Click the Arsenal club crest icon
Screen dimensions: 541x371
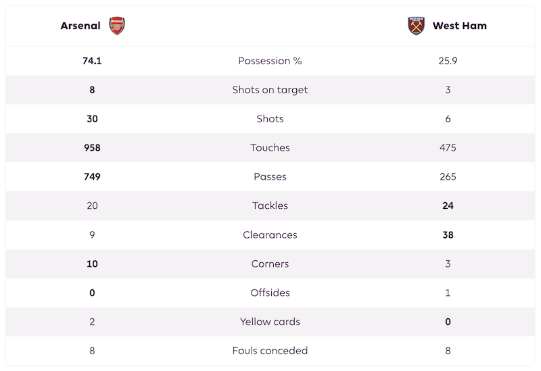point(117,26)
